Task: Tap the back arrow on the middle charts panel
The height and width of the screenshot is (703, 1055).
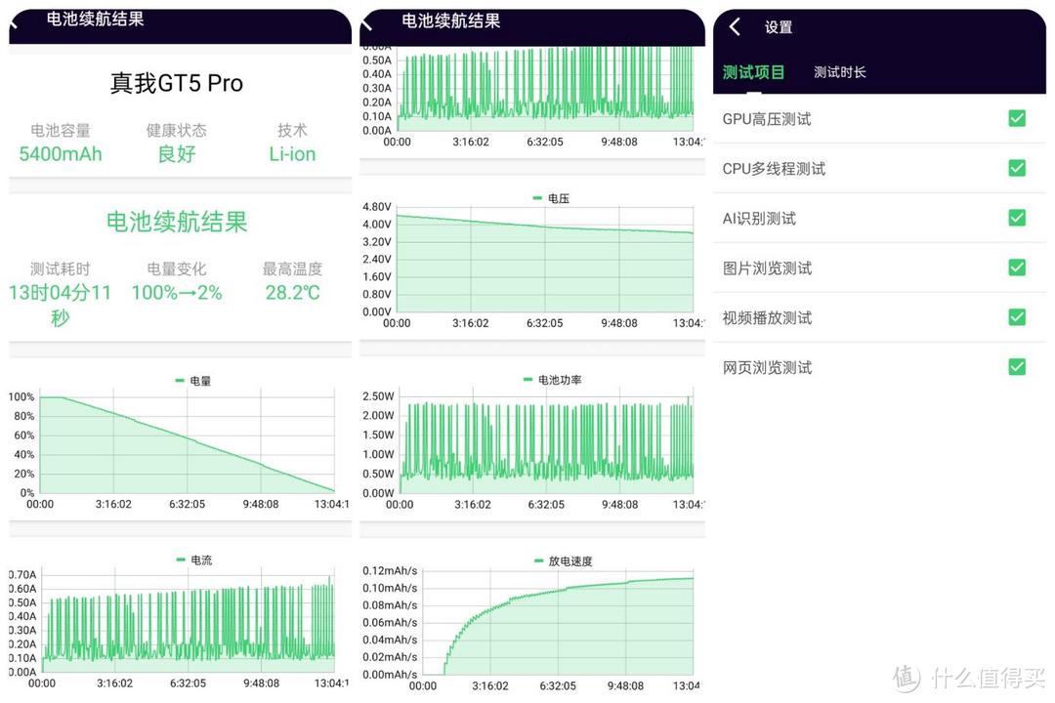Action: [x=368, y=21]
